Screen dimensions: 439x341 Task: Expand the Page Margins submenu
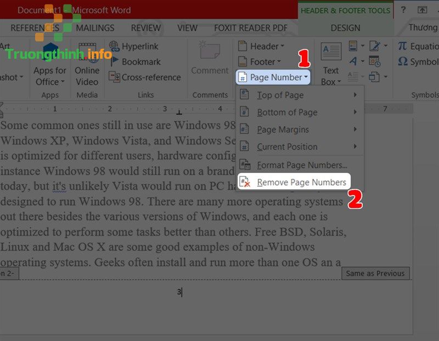(x=300, y=130)
